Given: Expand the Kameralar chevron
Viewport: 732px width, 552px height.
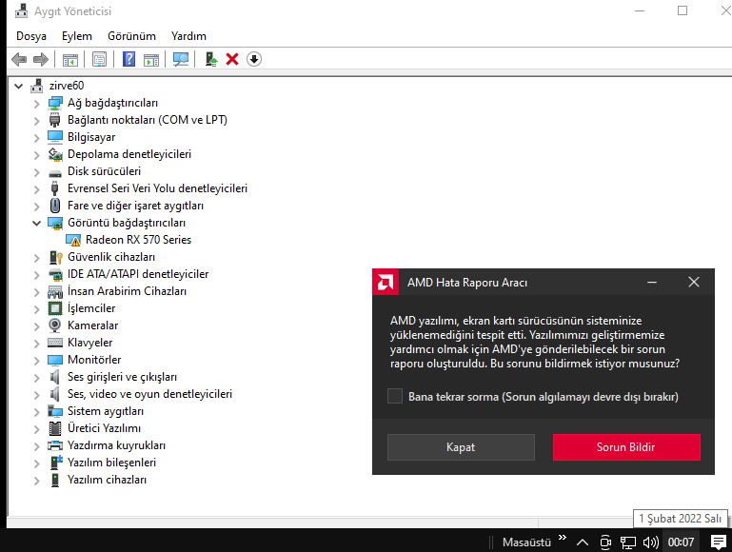Looking at the screenshot, I should (x=36, y=326).
